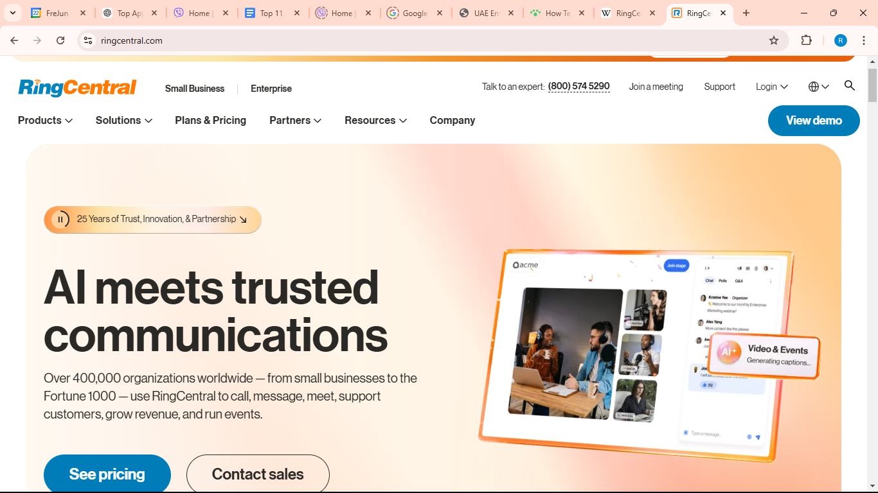Screen dimensions: 878x493
Task: Expand the Products dropdown
Action: point(44,120)
